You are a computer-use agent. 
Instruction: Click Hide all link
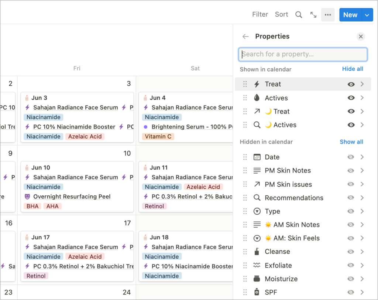[x=353, y=69]
